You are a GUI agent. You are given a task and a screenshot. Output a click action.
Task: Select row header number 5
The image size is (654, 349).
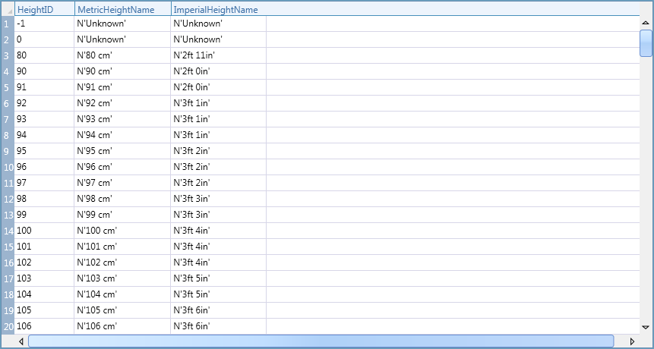coord(8,87)
